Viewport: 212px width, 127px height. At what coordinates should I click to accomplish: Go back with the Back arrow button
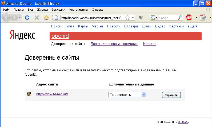click(x=6, y=18)
